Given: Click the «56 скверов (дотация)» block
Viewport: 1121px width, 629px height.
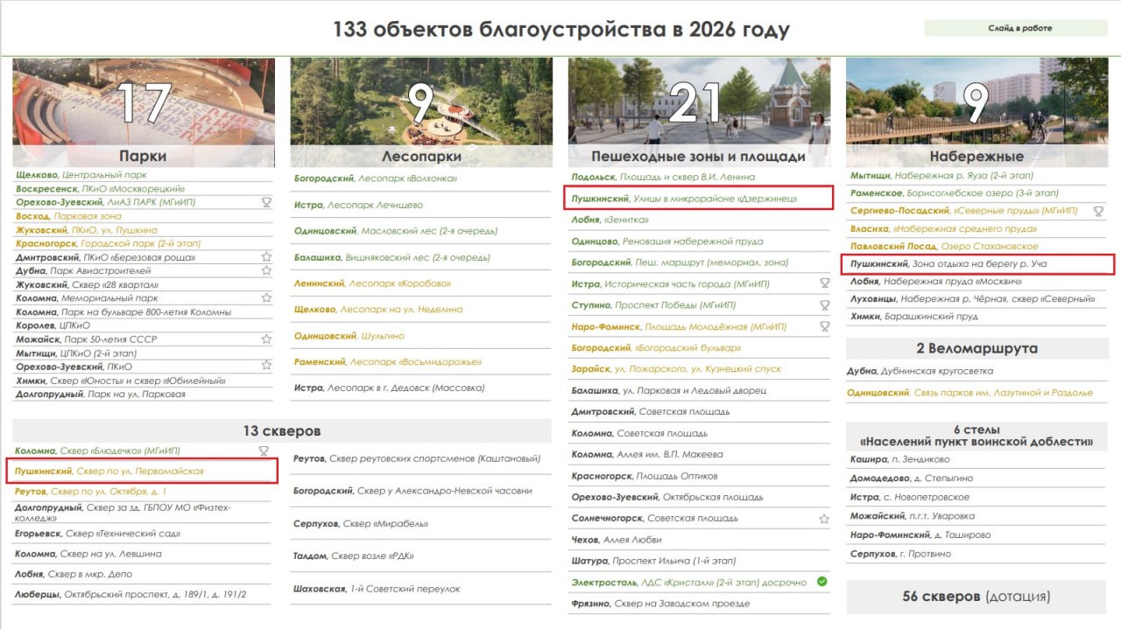Looking at the screenshot, I should coord(976,597).
